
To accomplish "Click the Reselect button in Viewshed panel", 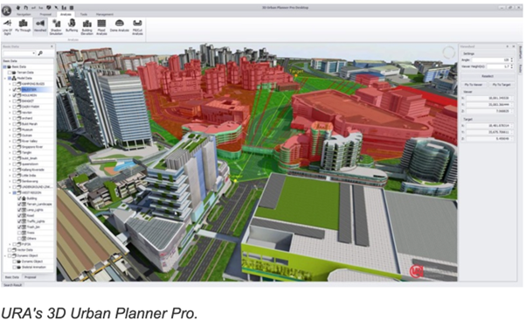I will click(488, 76).
